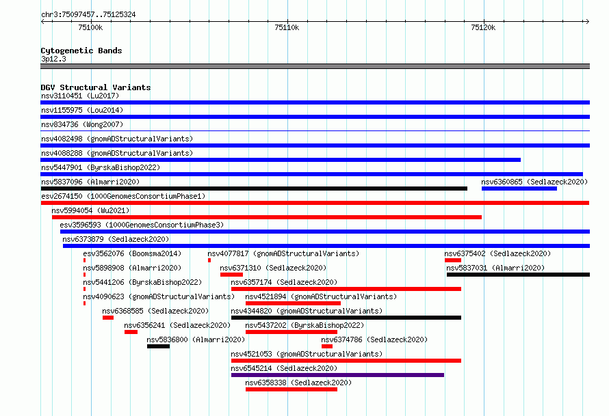The image size is (609, 416).
Task: Select black bar of nsv5837031 (Almarri2020)
Action: tap(518, 275)
